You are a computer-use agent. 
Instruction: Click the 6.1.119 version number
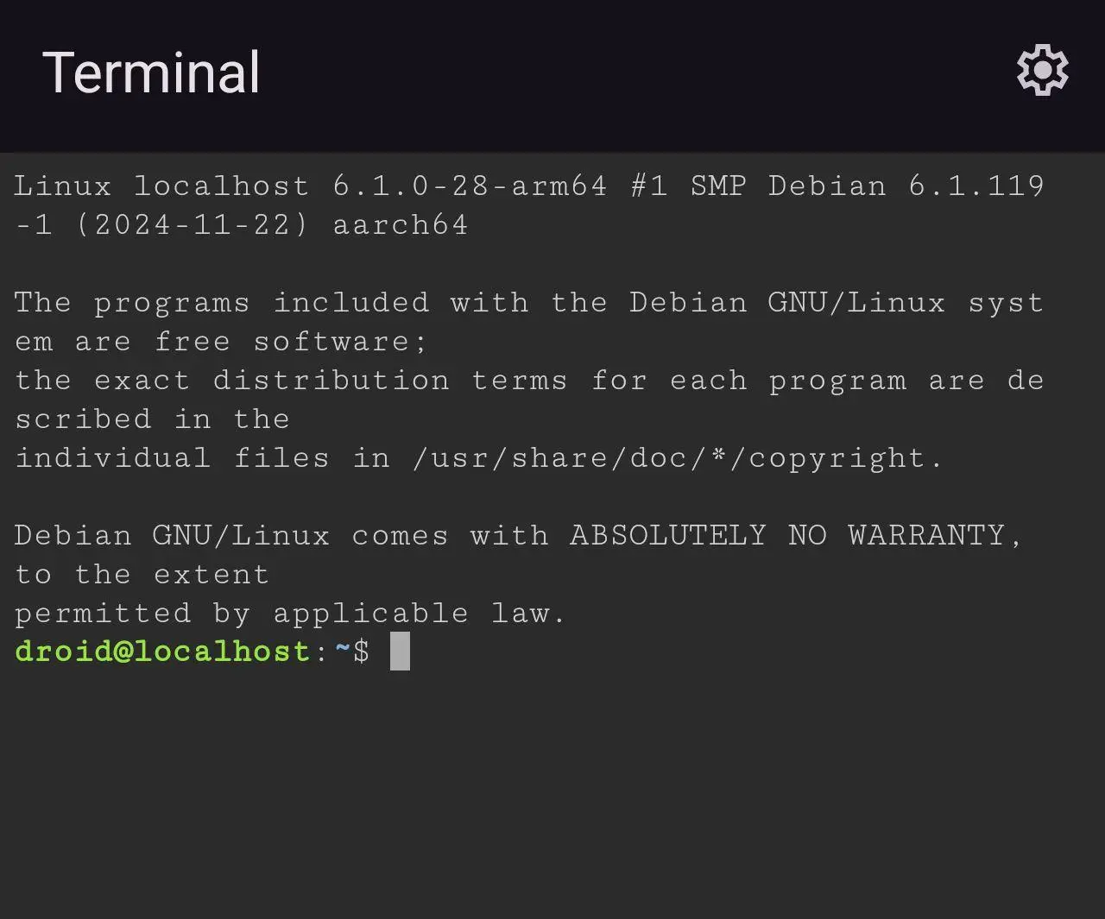point(976,186)
